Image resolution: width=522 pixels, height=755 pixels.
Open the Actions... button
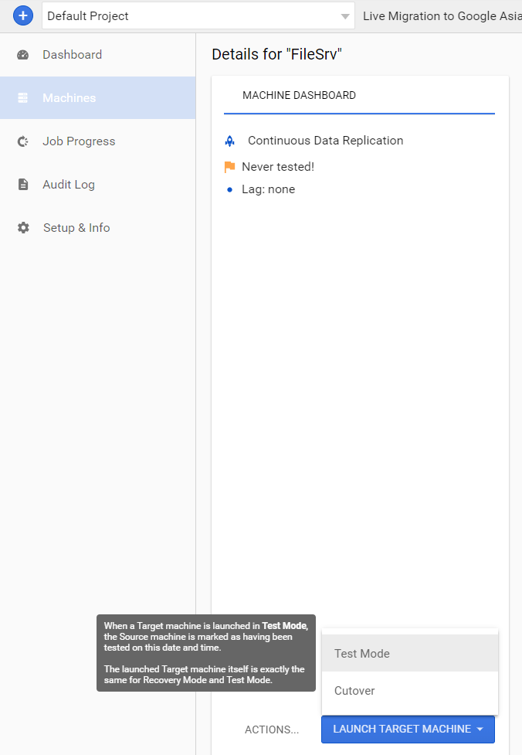pyautogui.click(x=272, y=730)
